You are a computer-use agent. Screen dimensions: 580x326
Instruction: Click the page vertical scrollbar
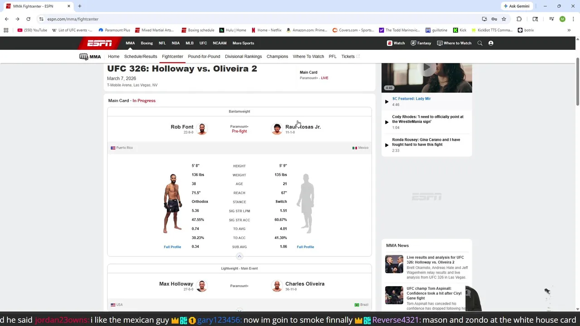(577, 81)
